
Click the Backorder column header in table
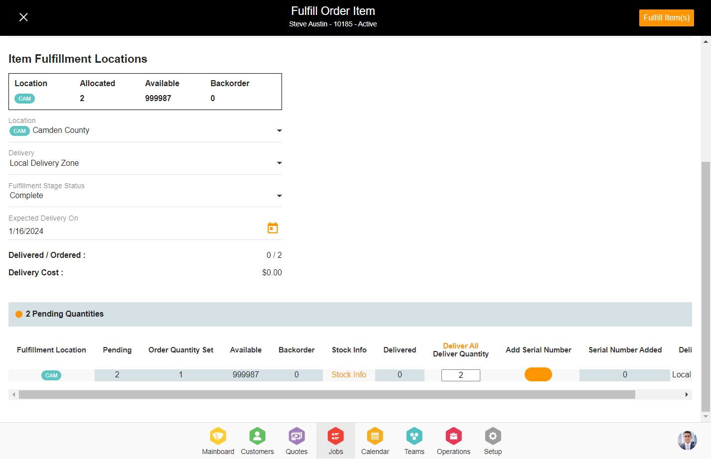(296, 350)
